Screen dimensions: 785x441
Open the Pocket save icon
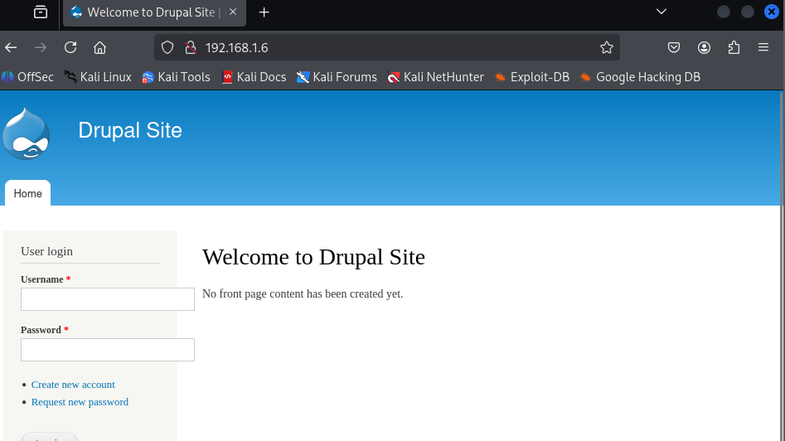coord(675,47)
